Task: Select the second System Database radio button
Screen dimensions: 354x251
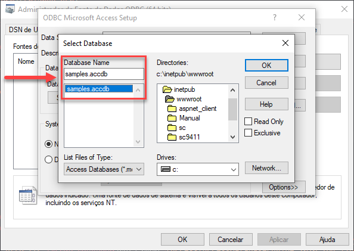Action: click(x=48, y=160)
